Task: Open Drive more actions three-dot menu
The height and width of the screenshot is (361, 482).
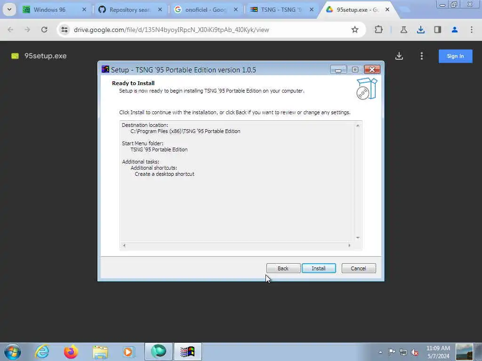Action: (x=421, y=56)
